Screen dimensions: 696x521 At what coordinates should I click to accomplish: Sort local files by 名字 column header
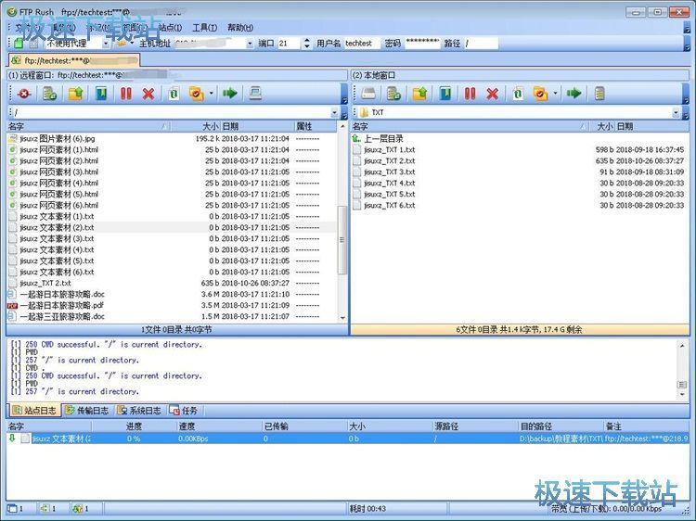470,126
